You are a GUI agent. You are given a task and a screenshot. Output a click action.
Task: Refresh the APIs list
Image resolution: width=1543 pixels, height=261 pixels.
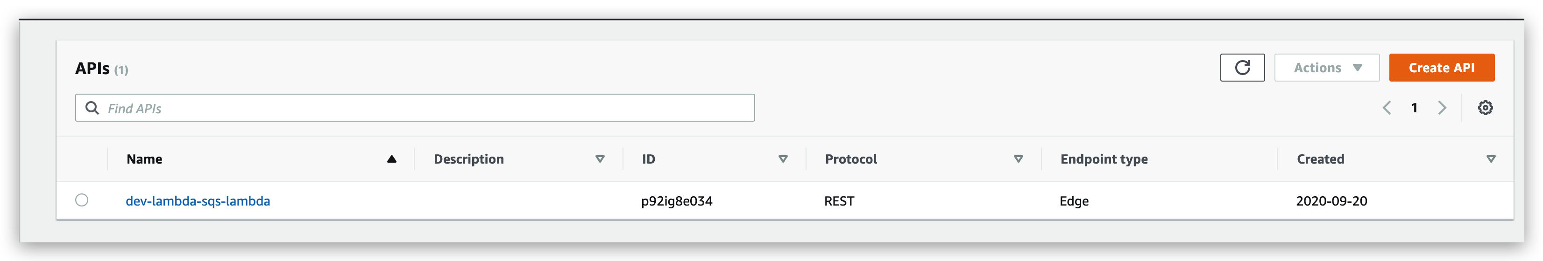coord(1242,68)
